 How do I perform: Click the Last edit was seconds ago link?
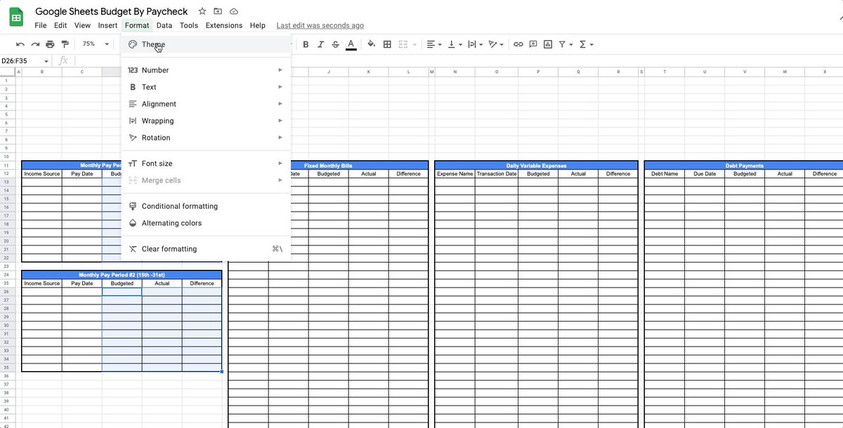coord(320,25)
